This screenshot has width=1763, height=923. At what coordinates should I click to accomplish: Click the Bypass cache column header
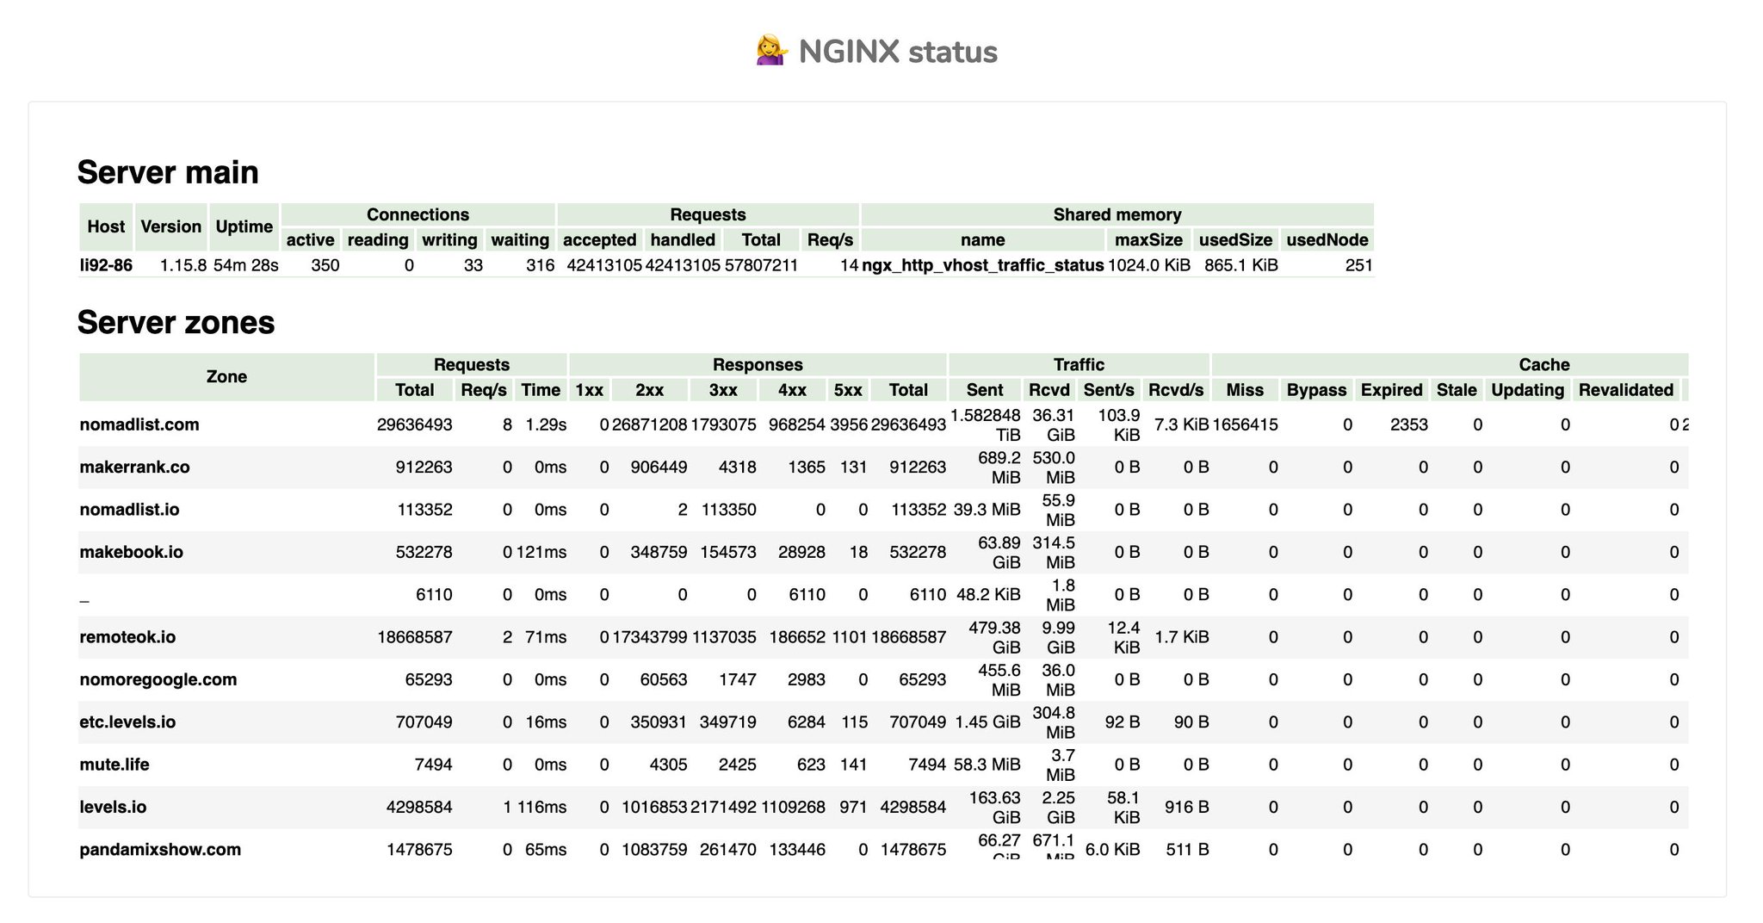pos(1316,389)
